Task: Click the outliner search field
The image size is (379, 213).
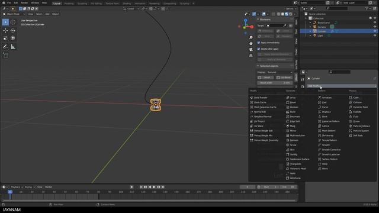Action: pos(337,8)
